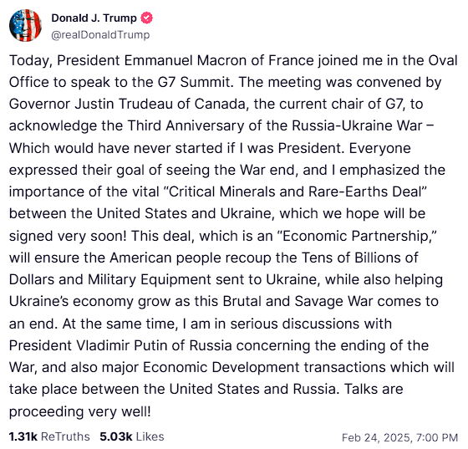This screenshot has height=449, width=468.
Task: Click the ReTruths label
Action: click(65, 436)
